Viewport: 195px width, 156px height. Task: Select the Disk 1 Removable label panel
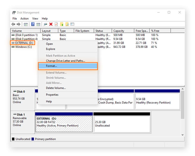[22, 122]
